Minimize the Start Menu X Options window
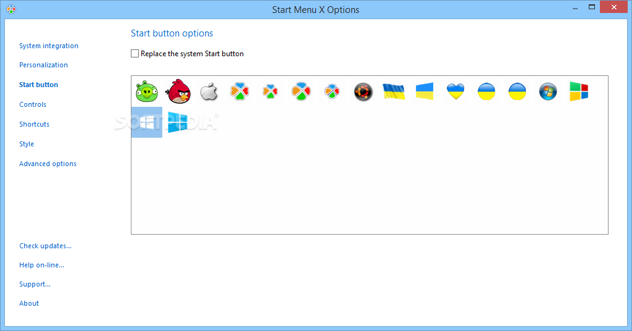This screenshot has height=331, width=632. (x=575, y=7)
